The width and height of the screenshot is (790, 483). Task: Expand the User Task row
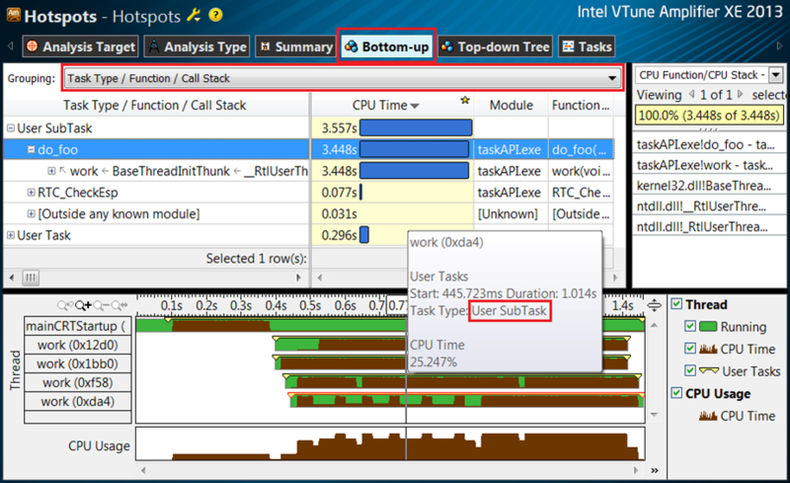pos(11,235)
